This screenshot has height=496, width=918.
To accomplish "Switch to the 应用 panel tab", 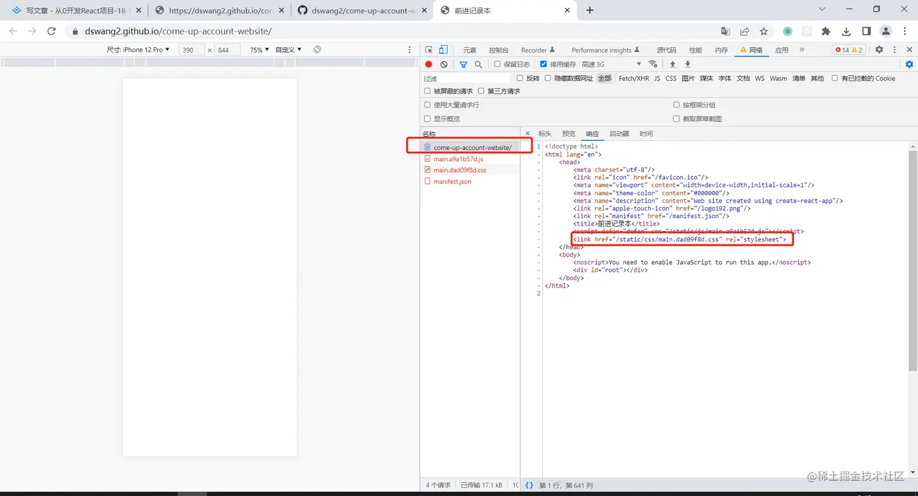I will point(781,50).
